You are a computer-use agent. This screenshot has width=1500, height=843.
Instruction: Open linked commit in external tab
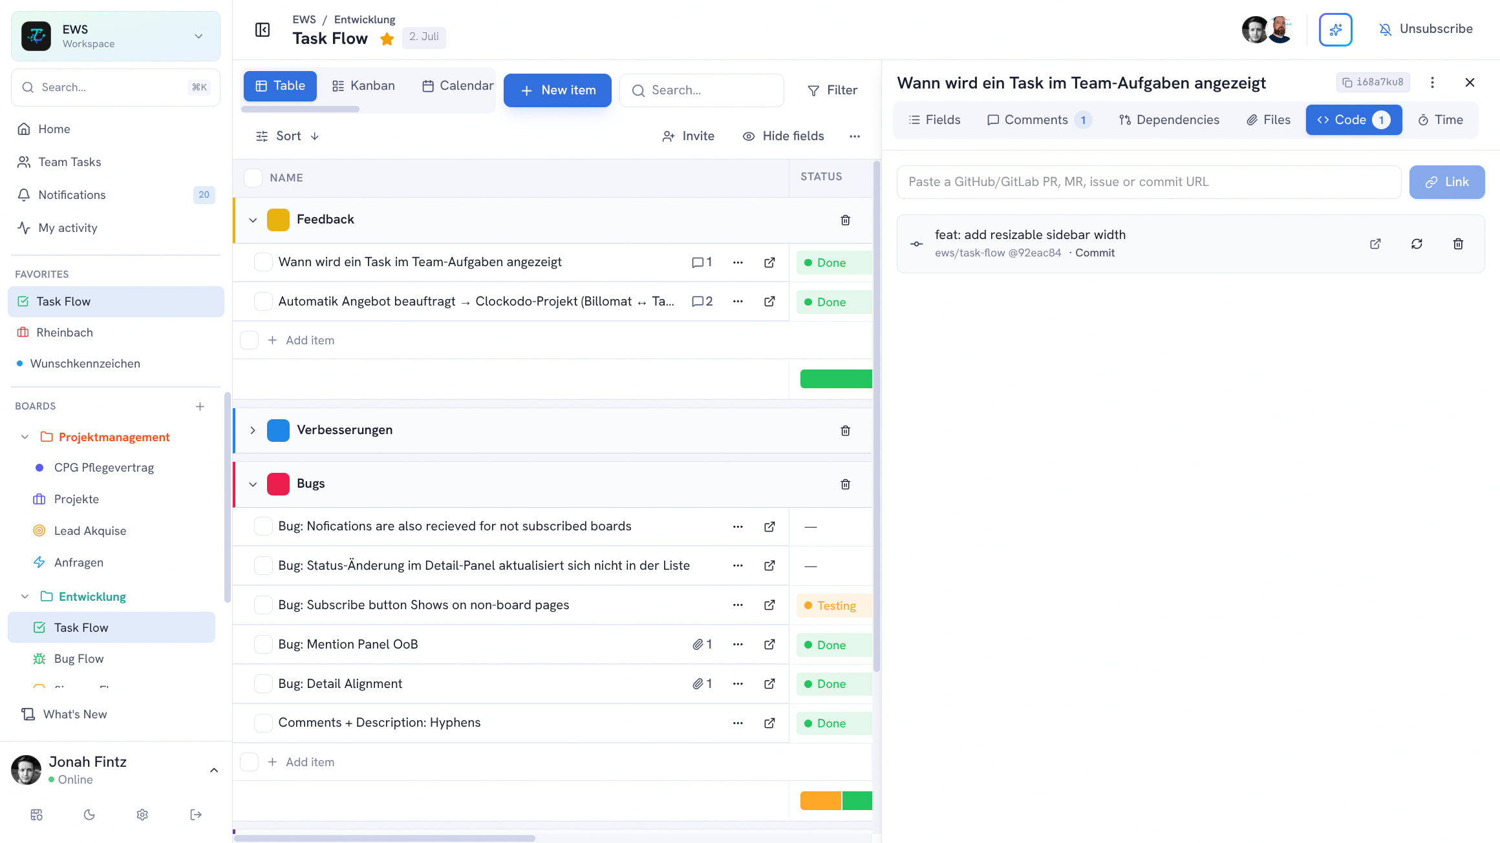click(x=1375, y=244)
